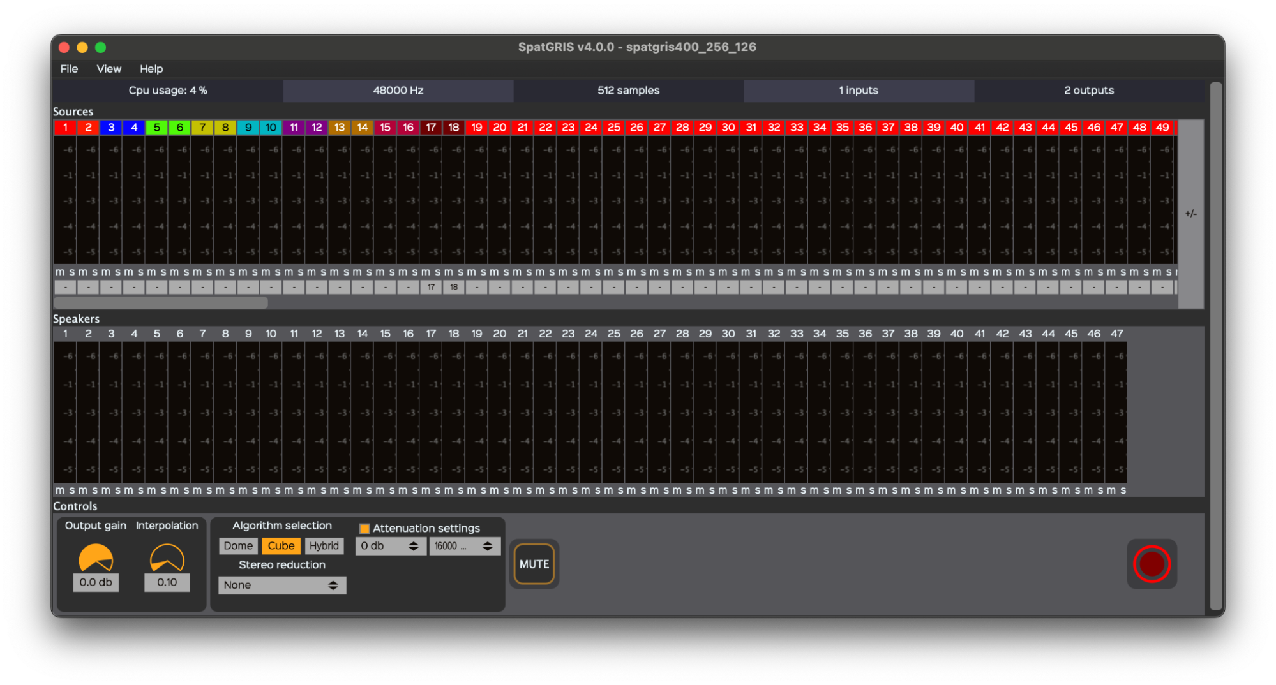Open the 16000 attenuation frequency dropdown
Image resolution: width=1276 pixels, height=685 pixels.
tap(464, 546)
